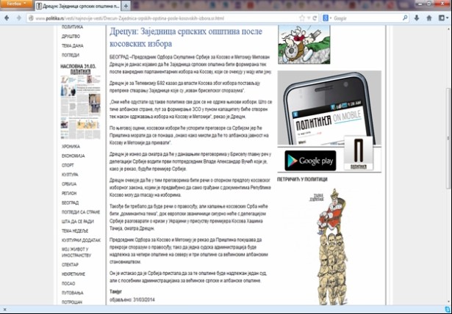Open the ПОЛИТИКА sidebar section
Screen dimensions: 452x314
[x=72, y=26]
